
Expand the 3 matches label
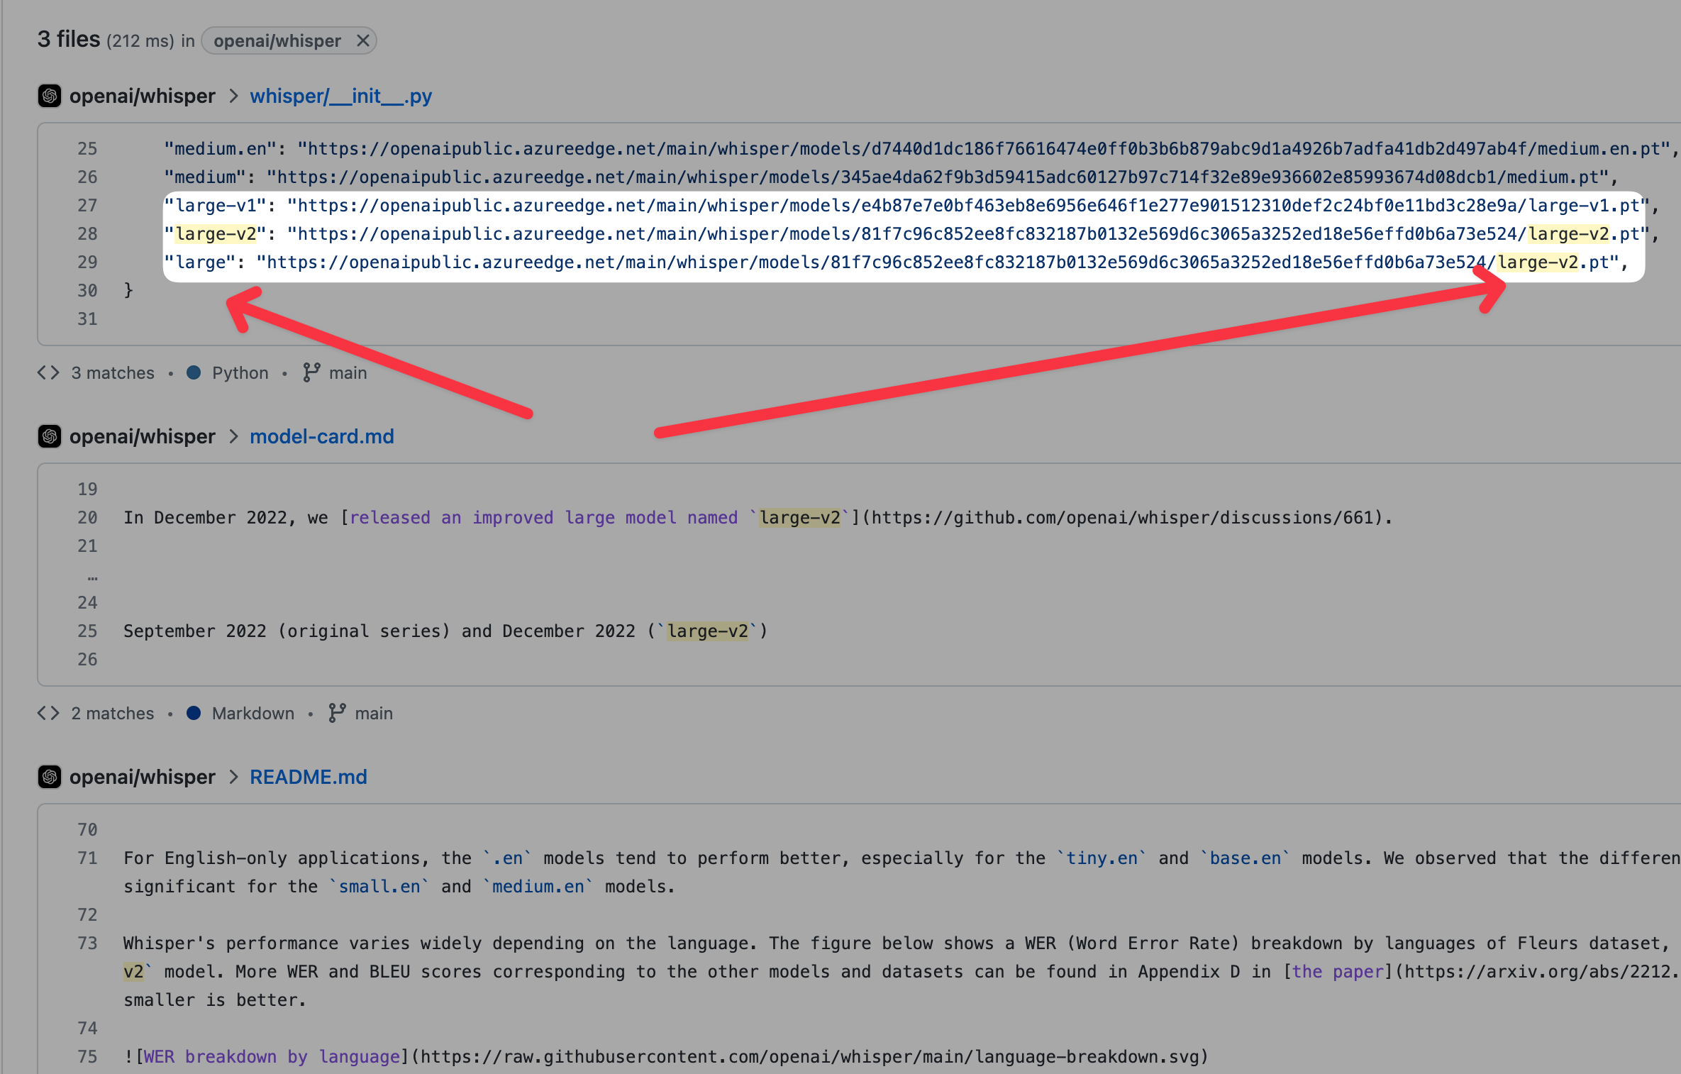pyautogui.click(x=113, y=372)
